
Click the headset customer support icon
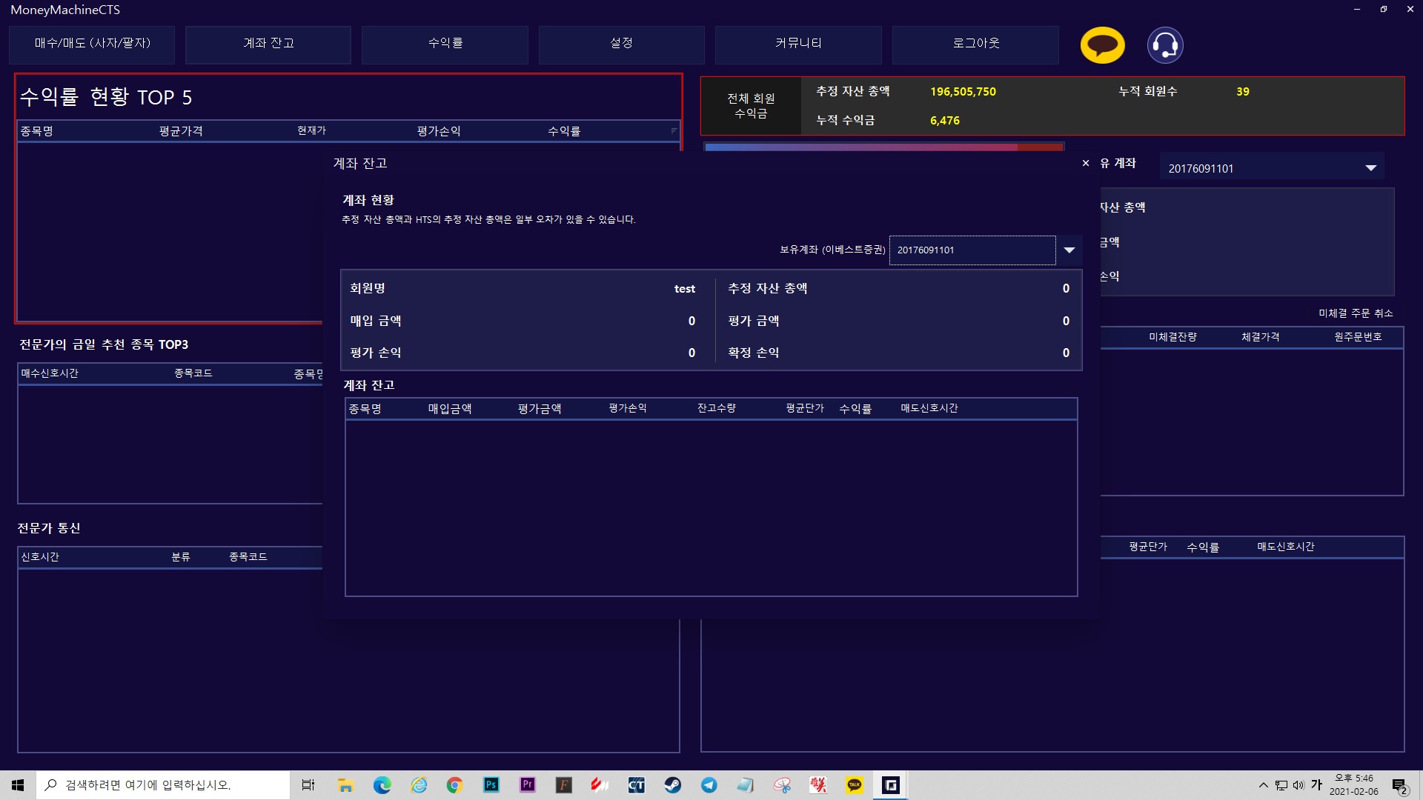click(1164, 45)
